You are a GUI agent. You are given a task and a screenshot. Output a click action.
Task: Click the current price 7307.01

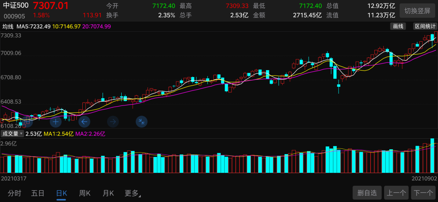tap(51, 6)
